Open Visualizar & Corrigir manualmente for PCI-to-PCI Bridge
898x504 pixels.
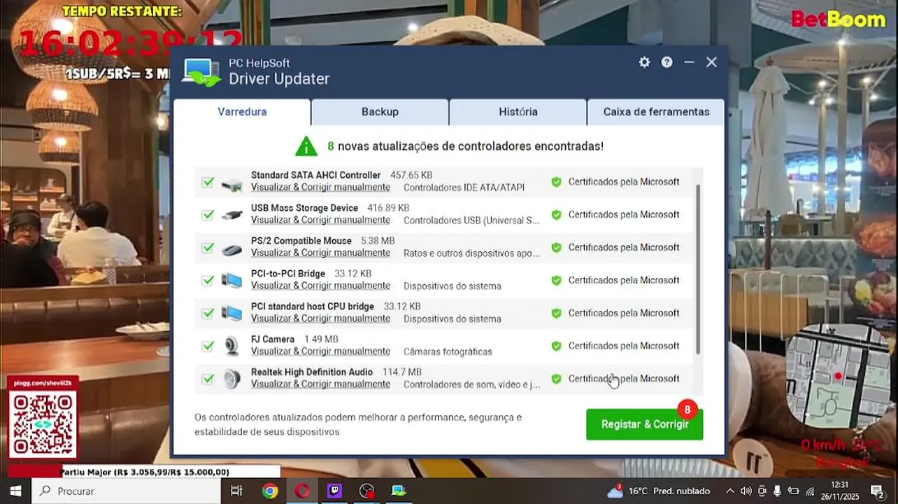[x=320, y=286]
